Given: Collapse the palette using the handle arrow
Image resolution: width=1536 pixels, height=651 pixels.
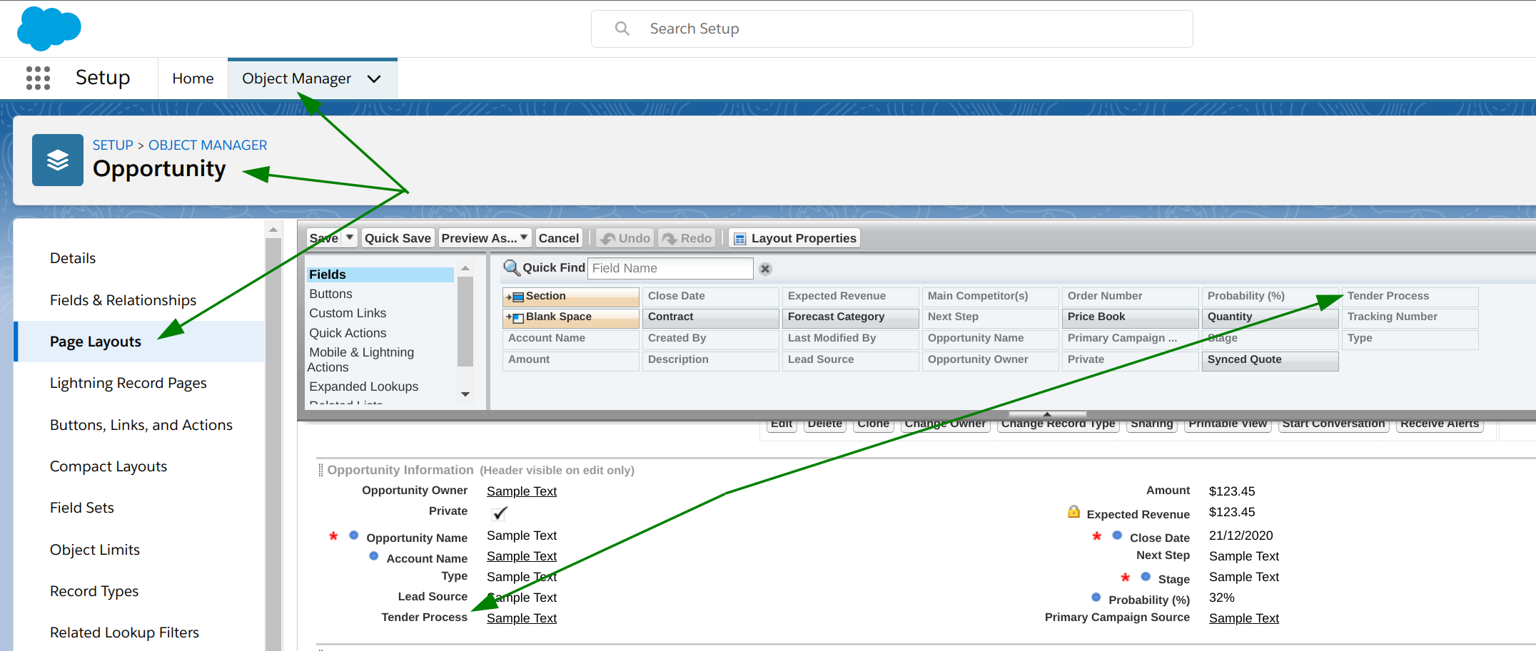Looking at the screenshot, I should [x=1047, y=414].
